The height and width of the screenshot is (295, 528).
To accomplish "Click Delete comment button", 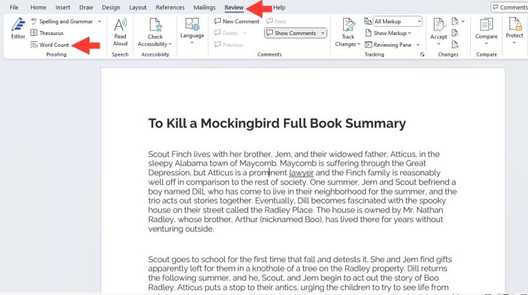I will point(226,33).
